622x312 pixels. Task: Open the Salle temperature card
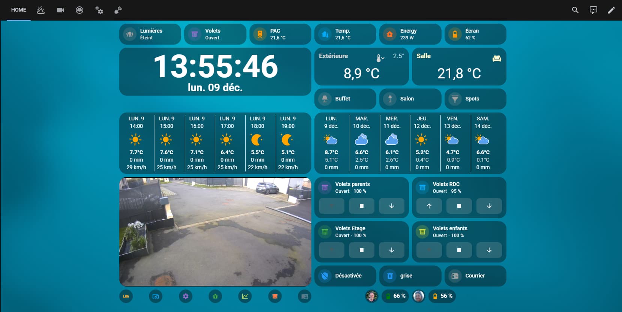tap(459, 67)
